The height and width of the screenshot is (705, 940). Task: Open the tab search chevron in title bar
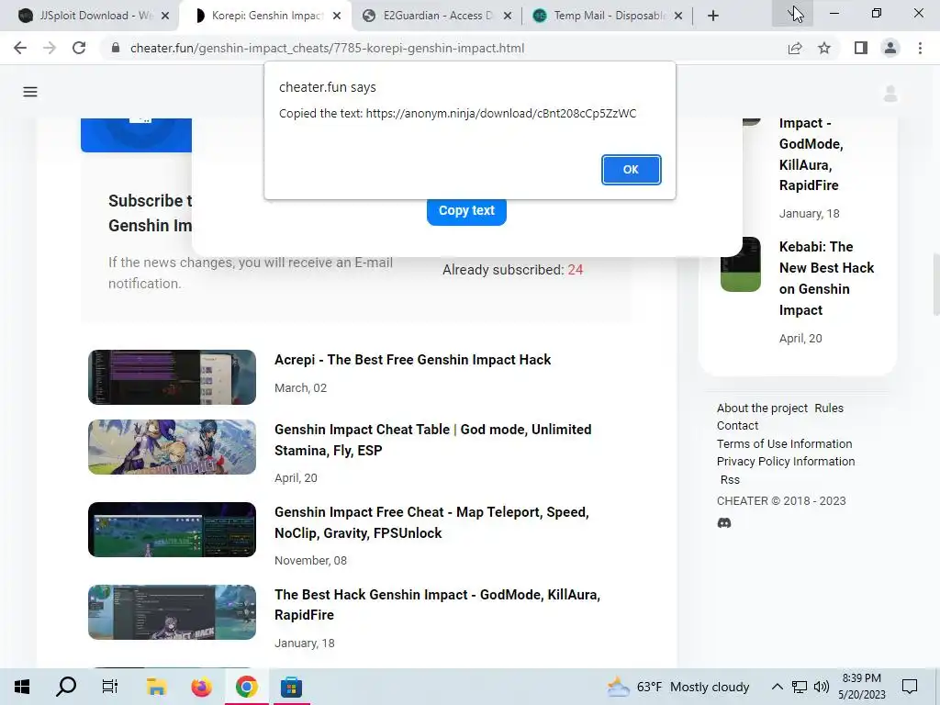[x=792, y=13]
